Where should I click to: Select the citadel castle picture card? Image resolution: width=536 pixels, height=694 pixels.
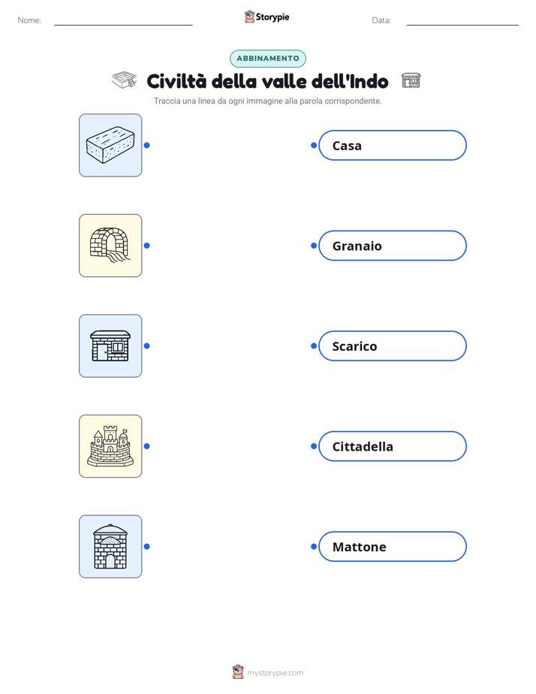[110, 446]
